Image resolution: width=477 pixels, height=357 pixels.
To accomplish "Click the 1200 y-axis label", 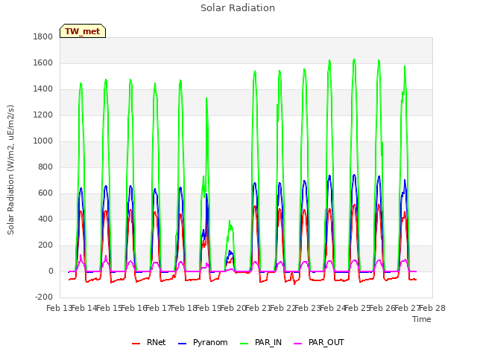I will coord(43,115).
